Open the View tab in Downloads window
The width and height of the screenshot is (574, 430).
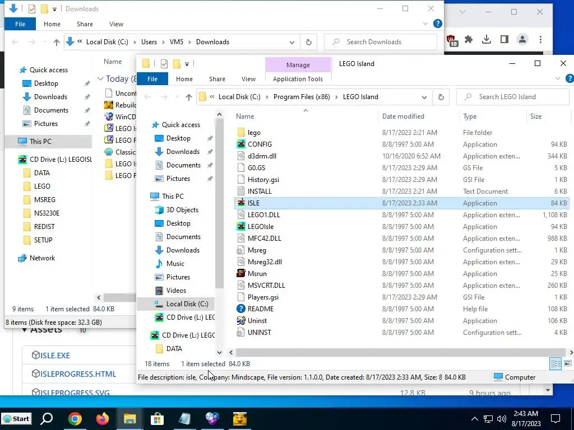click(116, 24)
